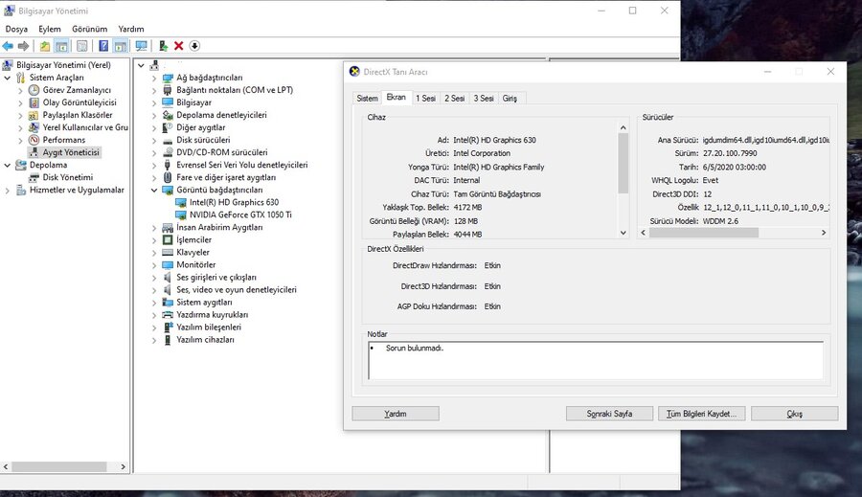Click the Çıkış button
The width and height of the screenshot is (862, 497).
pos(794,414)
